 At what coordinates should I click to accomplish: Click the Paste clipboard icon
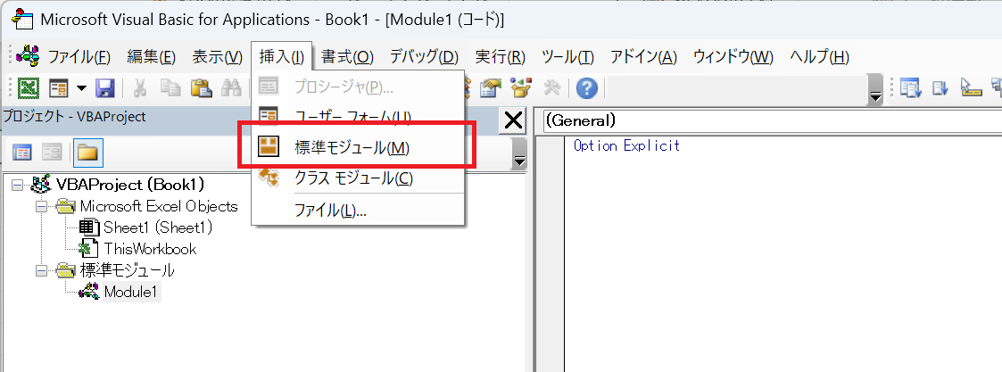pos(202,87)
